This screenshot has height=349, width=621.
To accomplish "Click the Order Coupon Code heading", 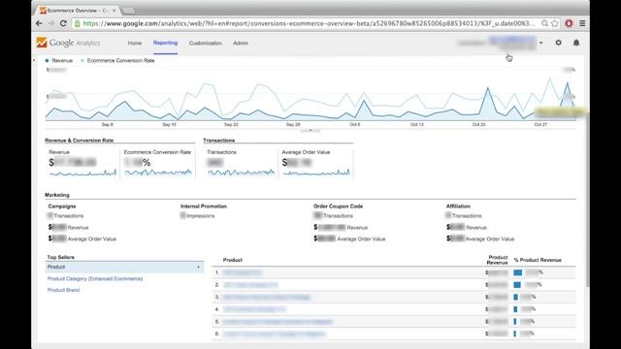I will (x=338, y=206).
